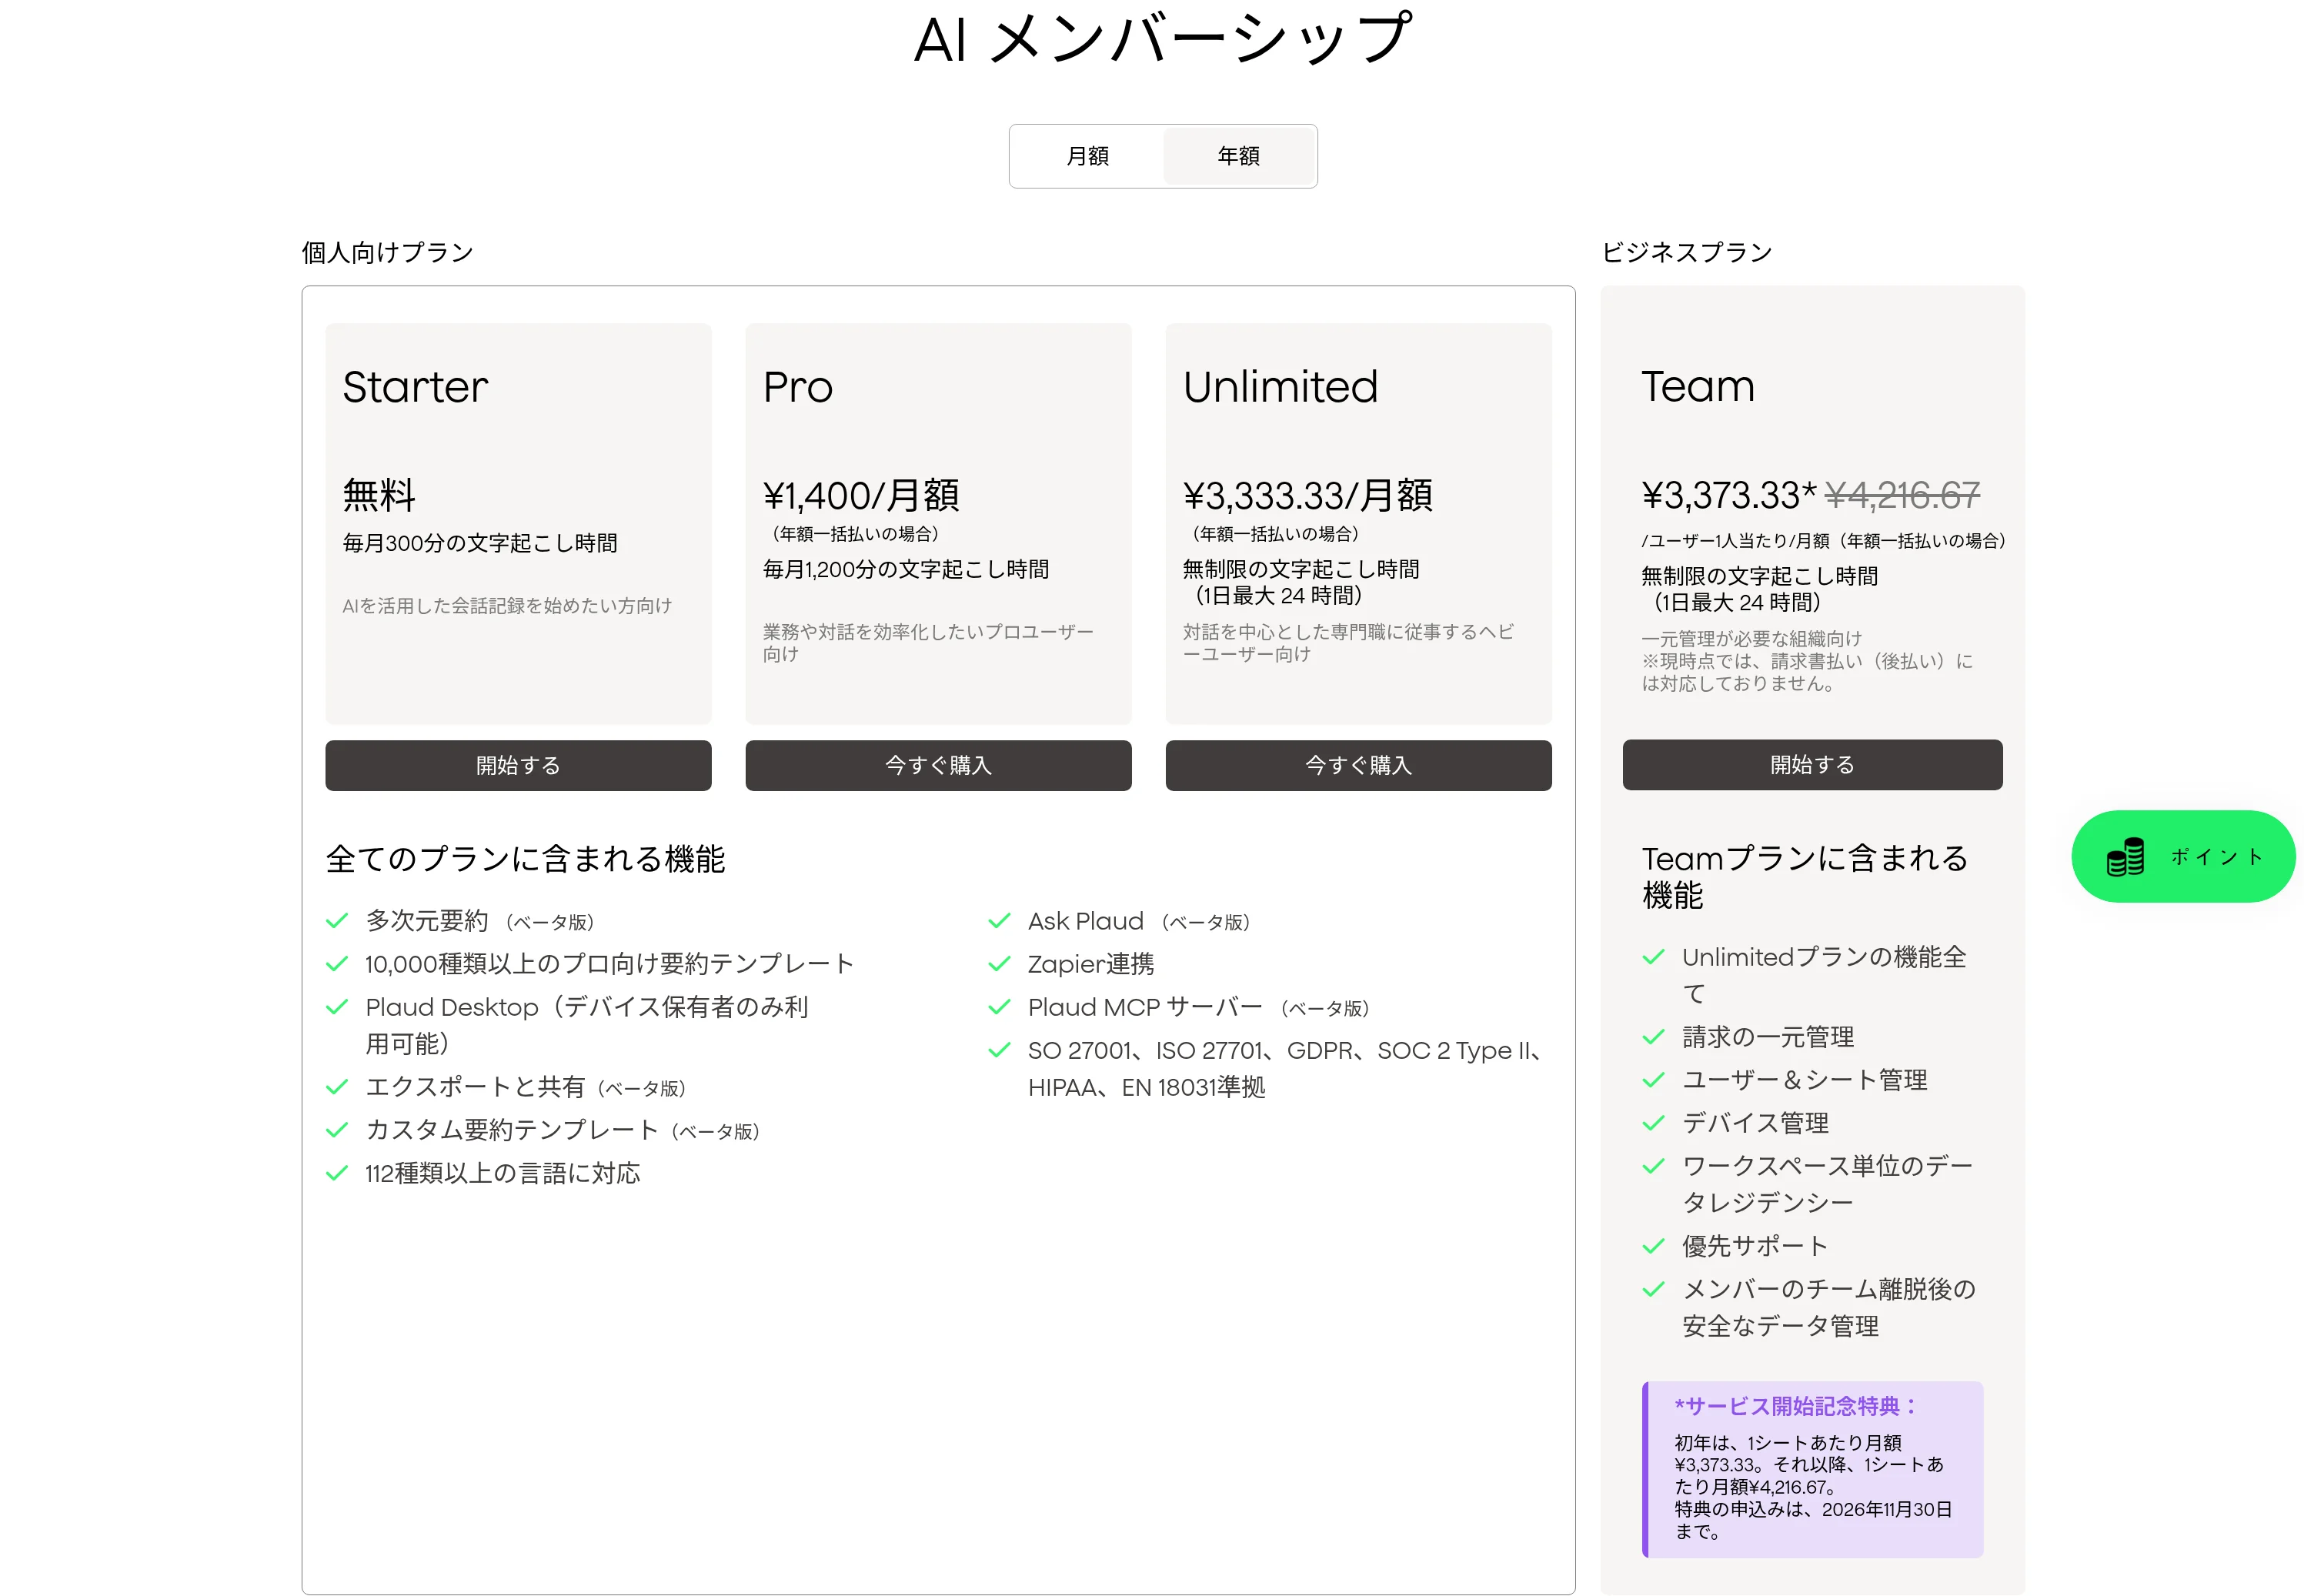Click checkmark beside エクスポートと共有
Screen dimensions: 2304x1596
coord(337,1087)
